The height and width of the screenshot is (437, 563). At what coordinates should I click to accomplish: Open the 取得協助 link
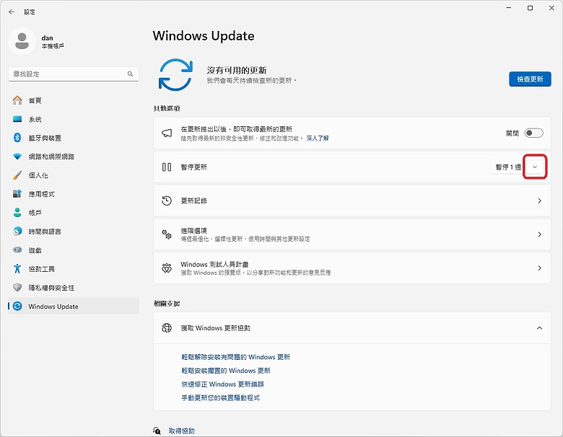pos(182,431)
